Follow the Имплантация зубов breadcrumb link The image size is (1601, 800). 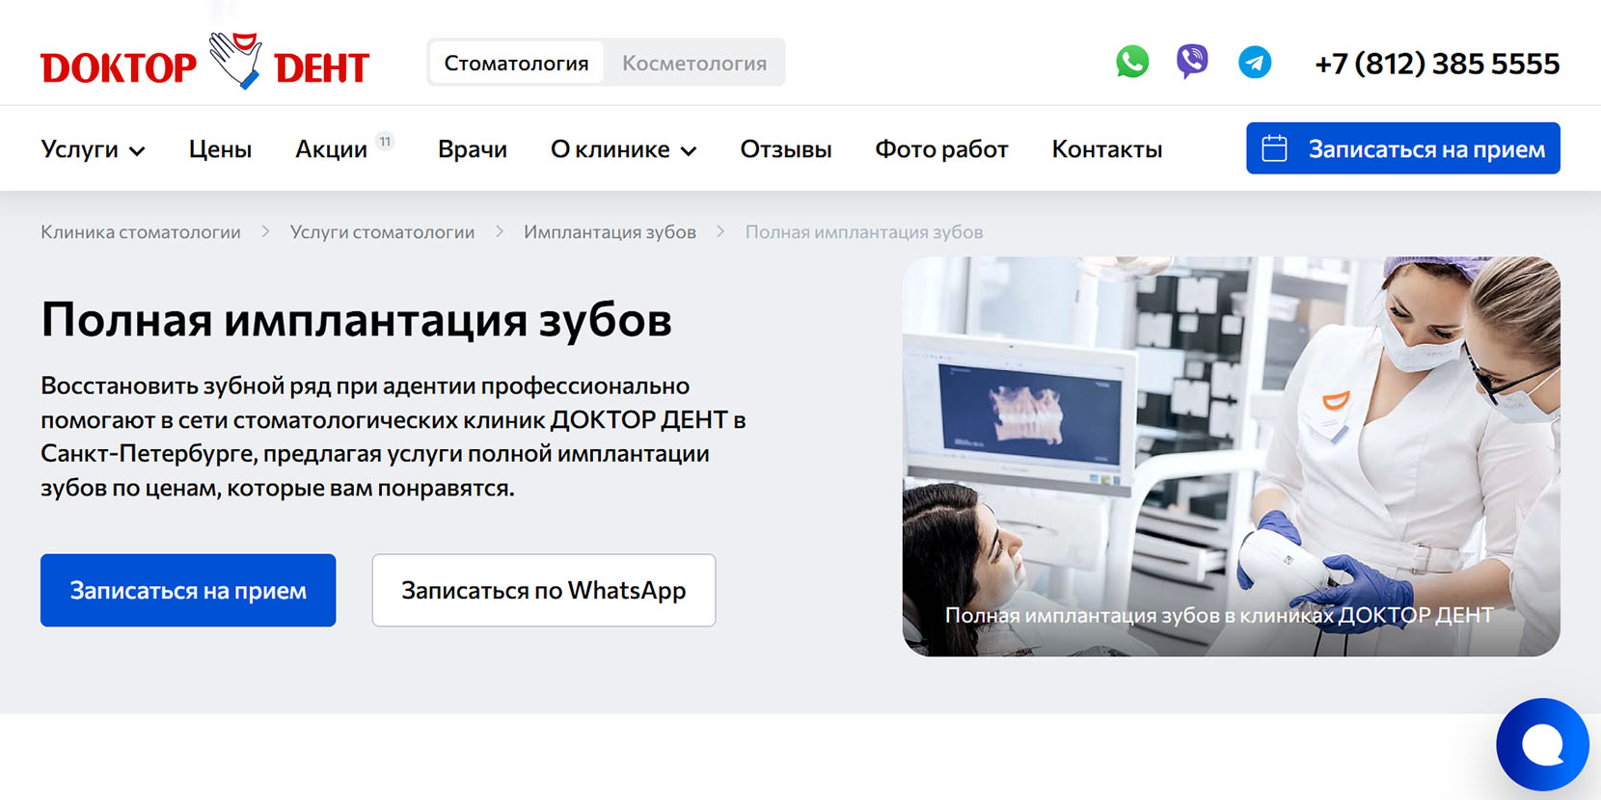click(610, 232)
